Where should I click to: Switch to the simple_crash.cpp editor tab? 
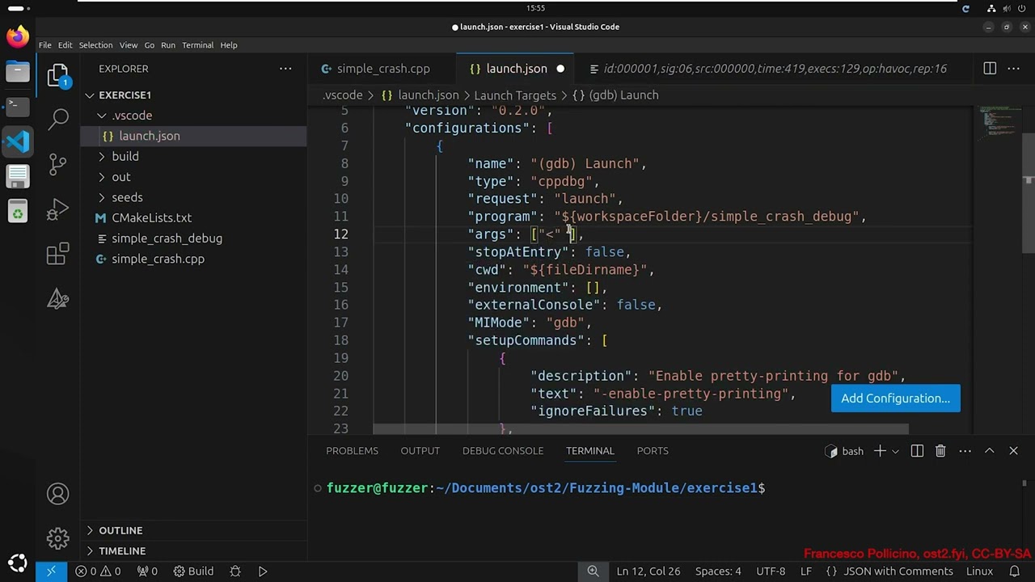pyautogui.click(x=382, y=69)
